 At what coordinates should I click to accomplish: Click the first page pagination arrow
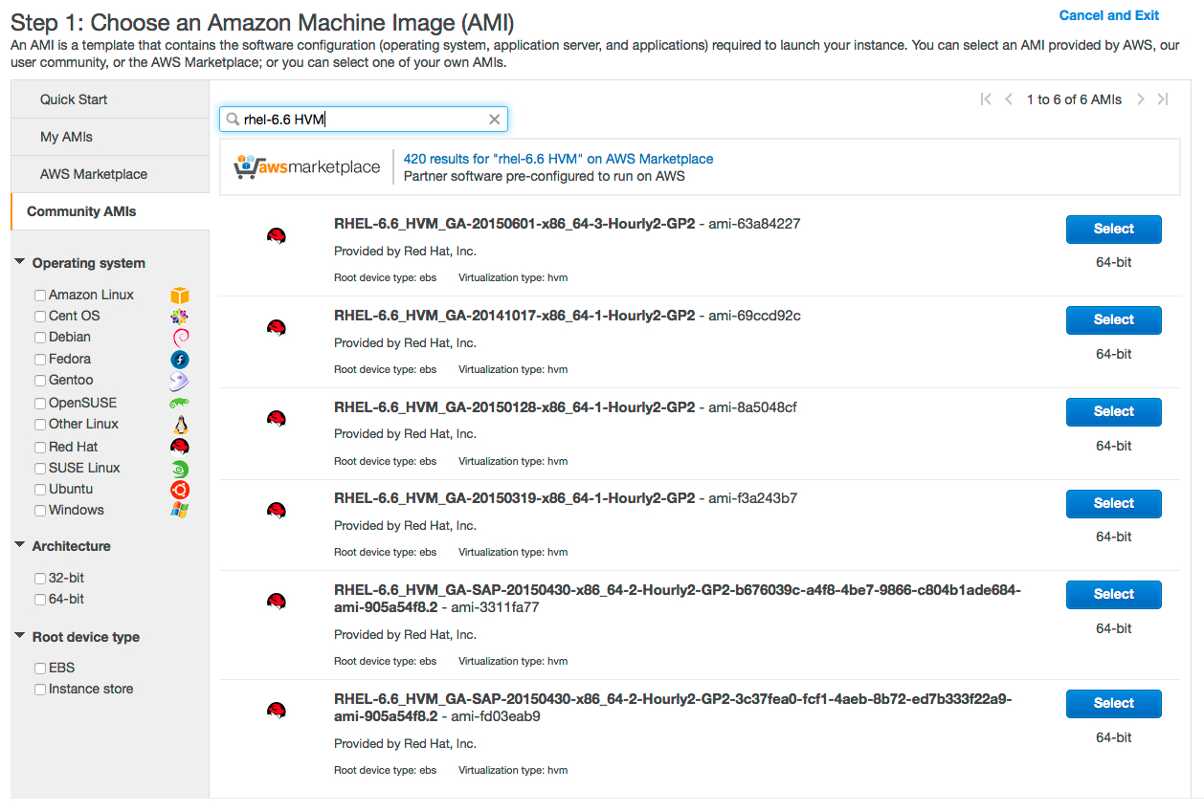tap(986, 99)
